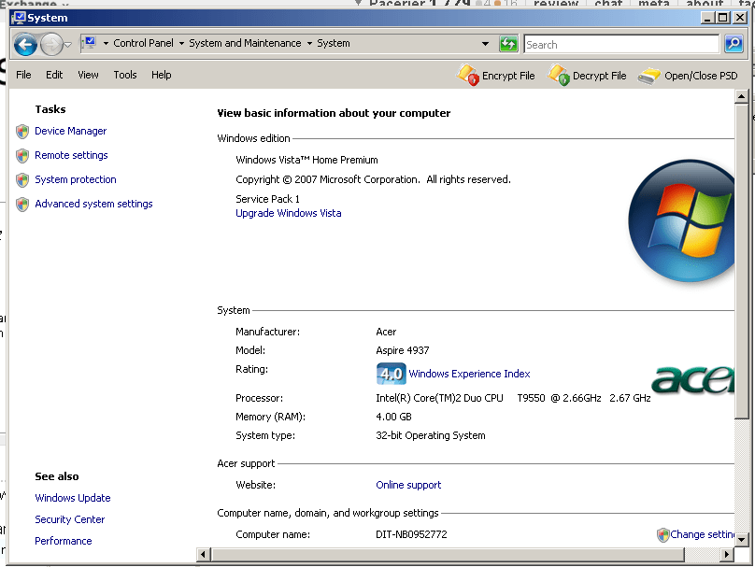The width and height of the screenshot is (755, 567).
Task: Open Security Center under See also
Action: click(69, 519)
